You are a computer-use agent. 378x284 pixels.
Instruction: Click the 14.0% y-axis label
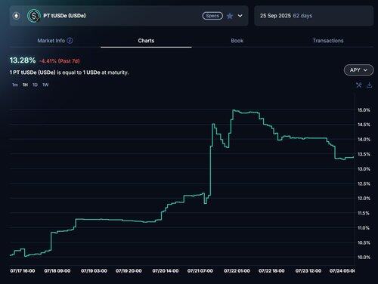point(364,140)
